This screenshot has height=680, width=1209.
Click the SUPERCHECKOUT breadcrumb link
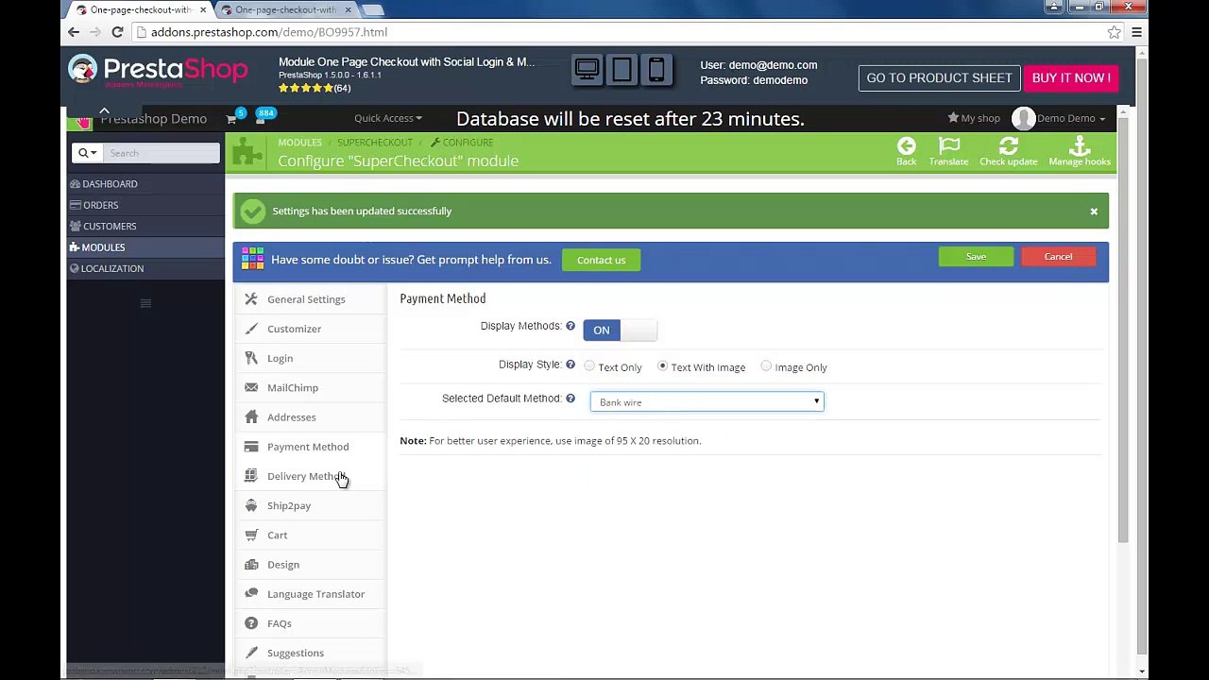point(375,143)
